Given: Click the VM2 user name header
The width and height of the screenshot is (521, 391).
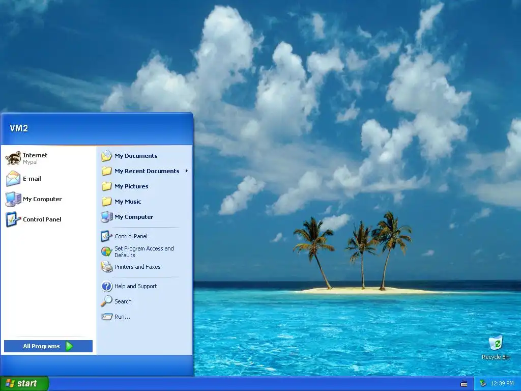Looking at the screenshot, I should pos(19,128).
